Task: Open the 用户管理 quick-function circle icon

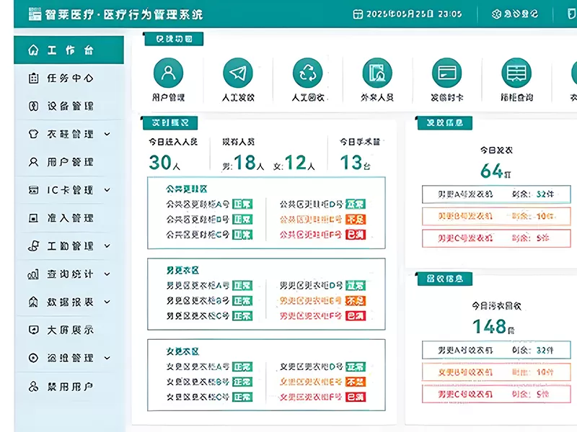Action: coord(168,73)
